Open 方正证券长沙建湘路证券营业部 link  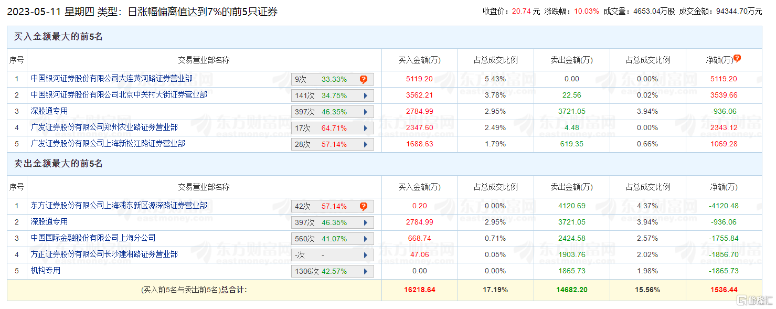tap(104, 254)
